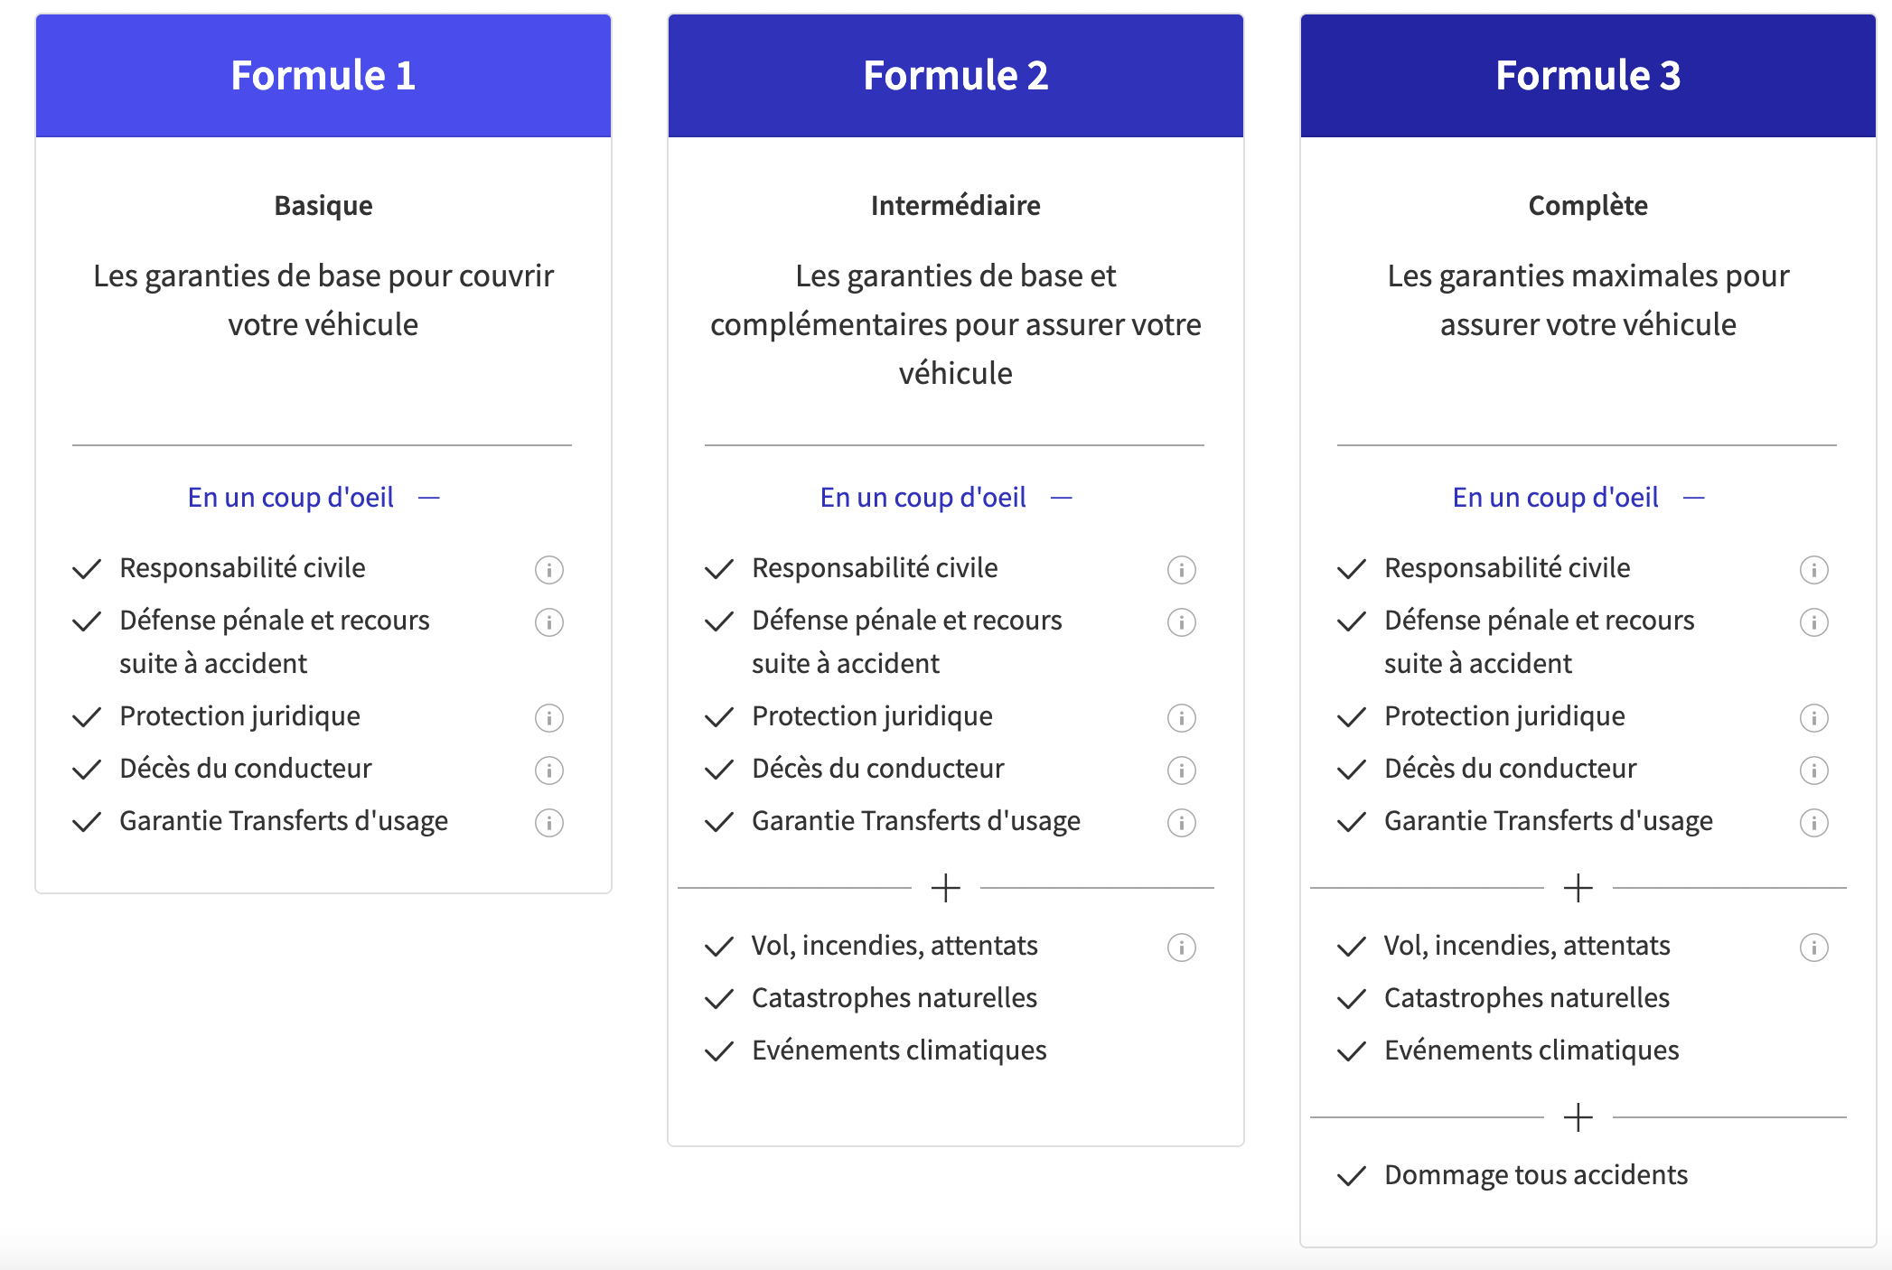Click info icon for Vol, incendies, attentats in Formule 2
1892x1270 pixels.
pyautogui.click(x=1181, y=948)
